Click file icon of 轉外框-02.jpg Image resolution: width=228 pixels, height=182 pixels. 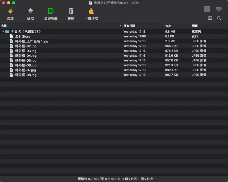(11, 46)
